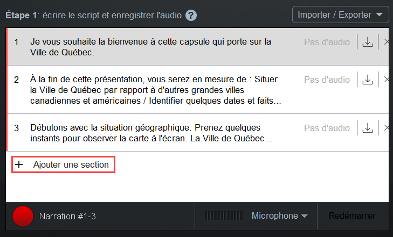
Task: Click the help question mark icon
Action: [x=191, y=16]
